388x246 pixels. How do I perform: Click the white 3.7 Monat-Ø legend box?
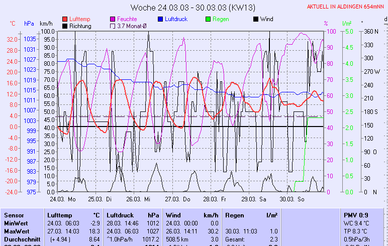coord(113,26)
